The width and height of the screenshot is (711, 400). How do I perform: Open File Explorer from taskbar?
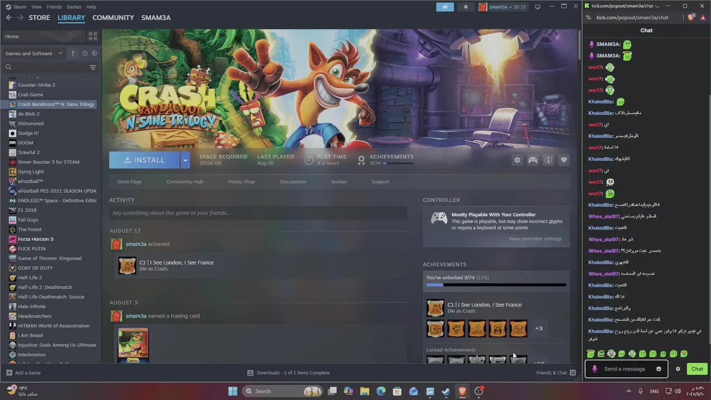point(364,391)
